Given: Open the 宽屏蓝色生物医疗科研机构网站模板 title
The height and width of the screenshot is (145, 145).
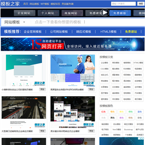Looking at the screenshot, I should click(67, 89).
